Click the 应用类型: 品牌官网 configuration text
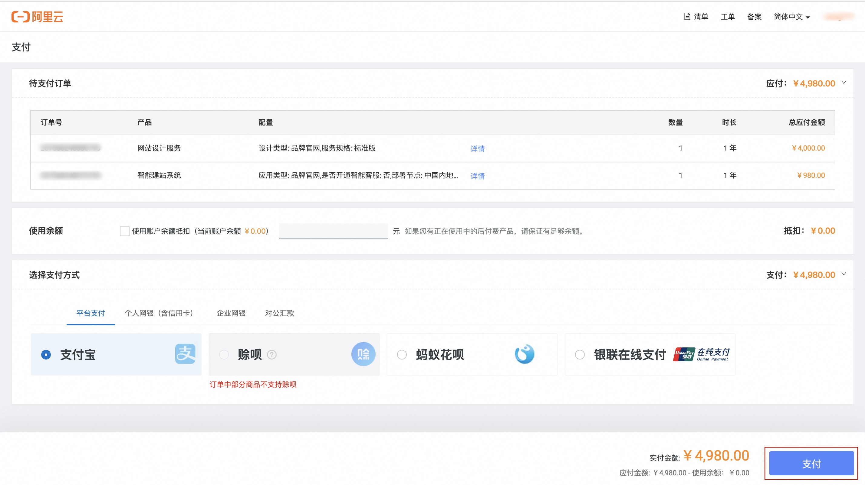This screenshot has height=485, width=865. (x=358, y=175)
